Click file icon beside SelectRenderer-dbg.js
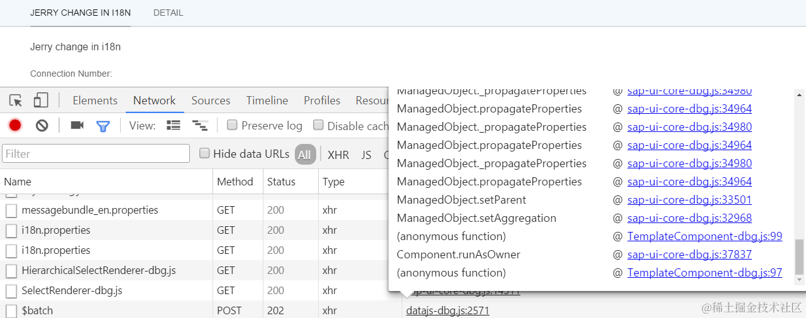The image size is (806, 318). point(11,290)
